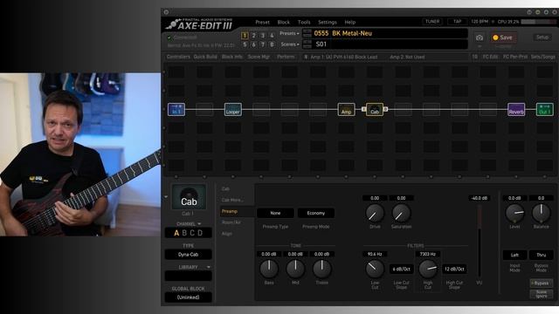Open the Preamp Mode Economy dropdown
Image resolution: width=559 pixels, height=314 pixels.
tap(316, 213)
